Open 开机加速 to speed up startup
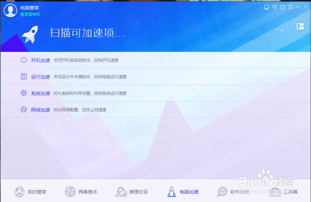311x202 pixels. click(x=40, y=60)
